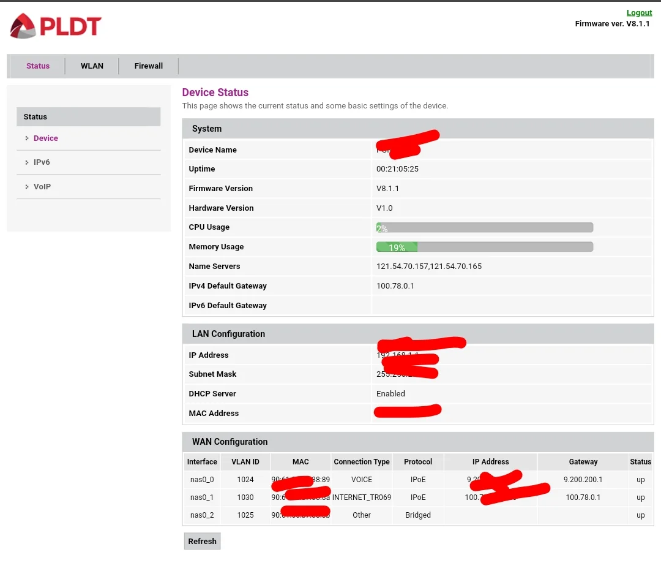Click the up status for nas0_2
Viewport: 661px width, 571px height.
point(640,515)
